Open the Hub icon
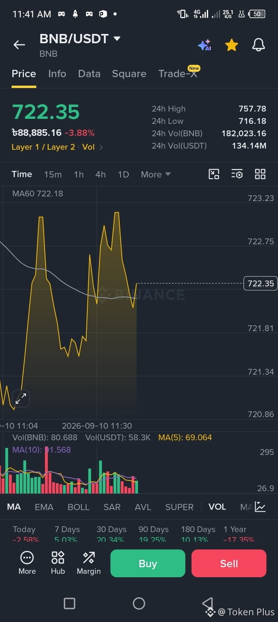The height and width of the screenshot is (622, 278). point(58,563)
